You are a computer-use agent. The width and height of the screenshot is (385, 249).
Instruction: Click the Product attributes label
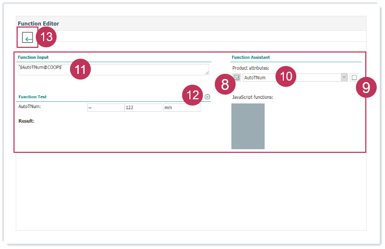251,68
